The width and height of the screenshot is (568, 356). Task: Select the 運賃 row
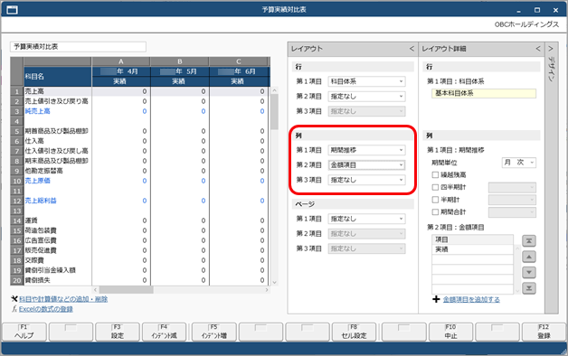[x=140, y=220]
